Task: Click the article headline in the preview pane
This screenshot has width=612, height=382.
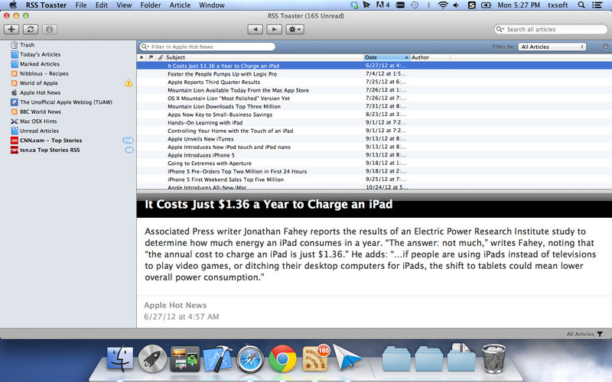Action: (x=269, y=205)
